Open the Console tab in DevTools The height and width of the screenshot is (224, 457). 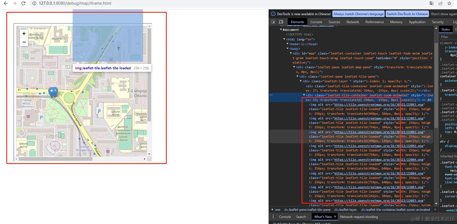click(x=316, y=22)
